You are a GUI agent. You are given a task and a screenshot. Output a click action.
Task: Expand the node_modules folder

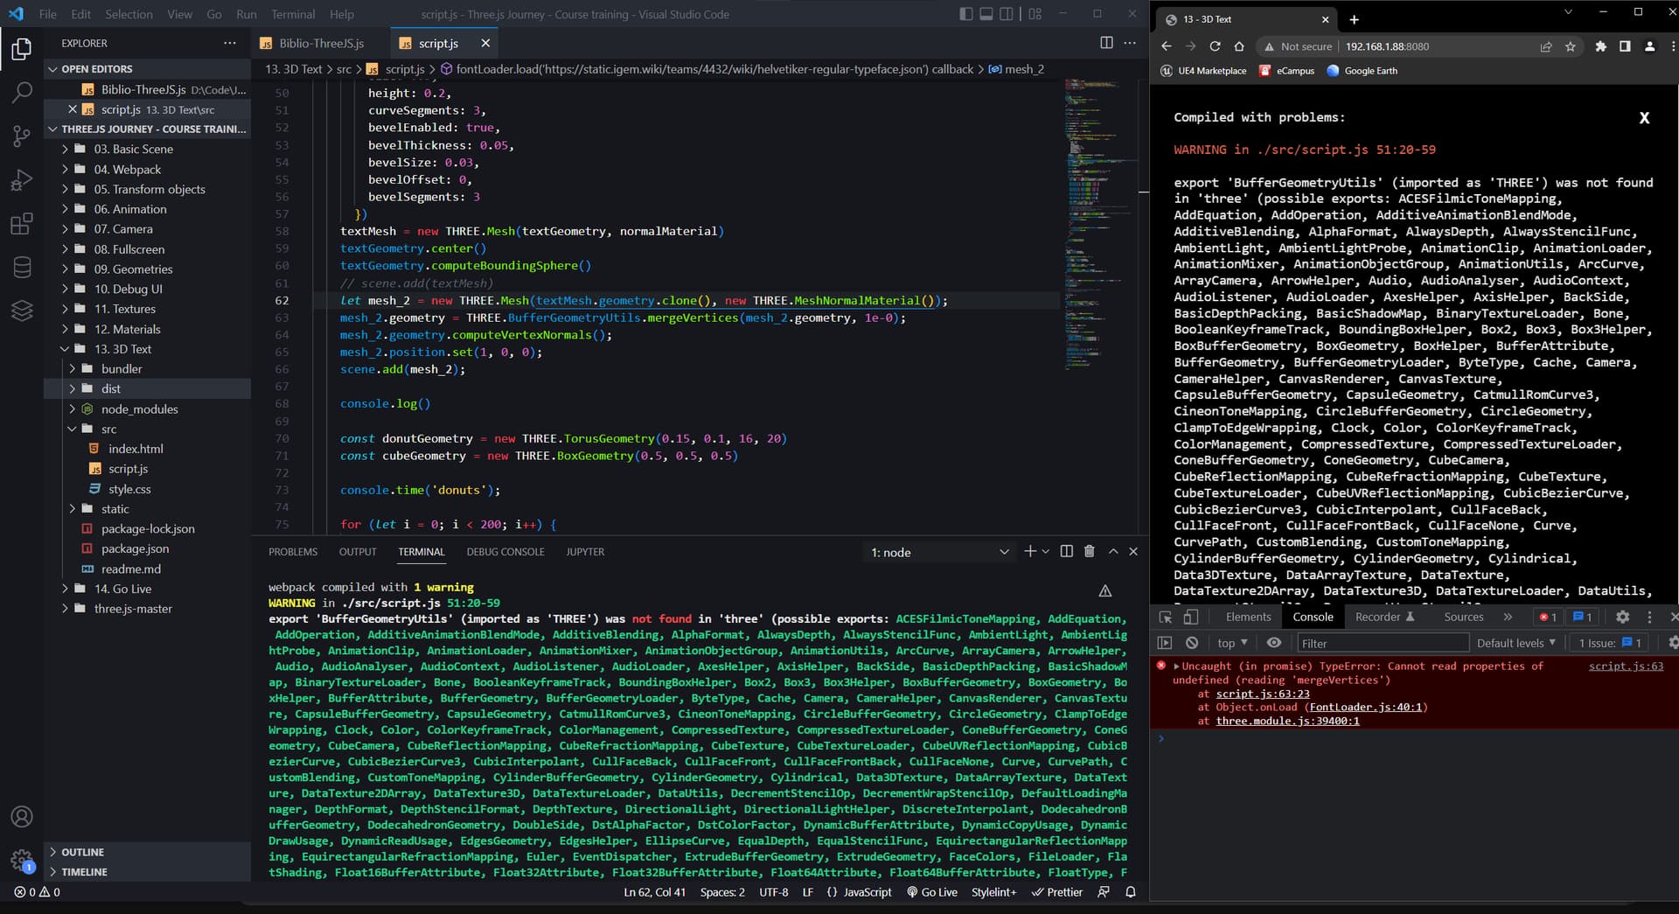(x=139, y=409)
